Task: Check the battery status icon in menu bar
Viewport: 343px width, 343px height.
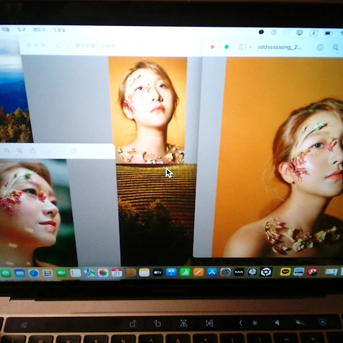Action: pos(328,34)
